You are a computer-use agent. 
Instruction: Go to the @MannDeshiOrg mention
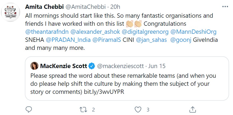click(193, 32)
